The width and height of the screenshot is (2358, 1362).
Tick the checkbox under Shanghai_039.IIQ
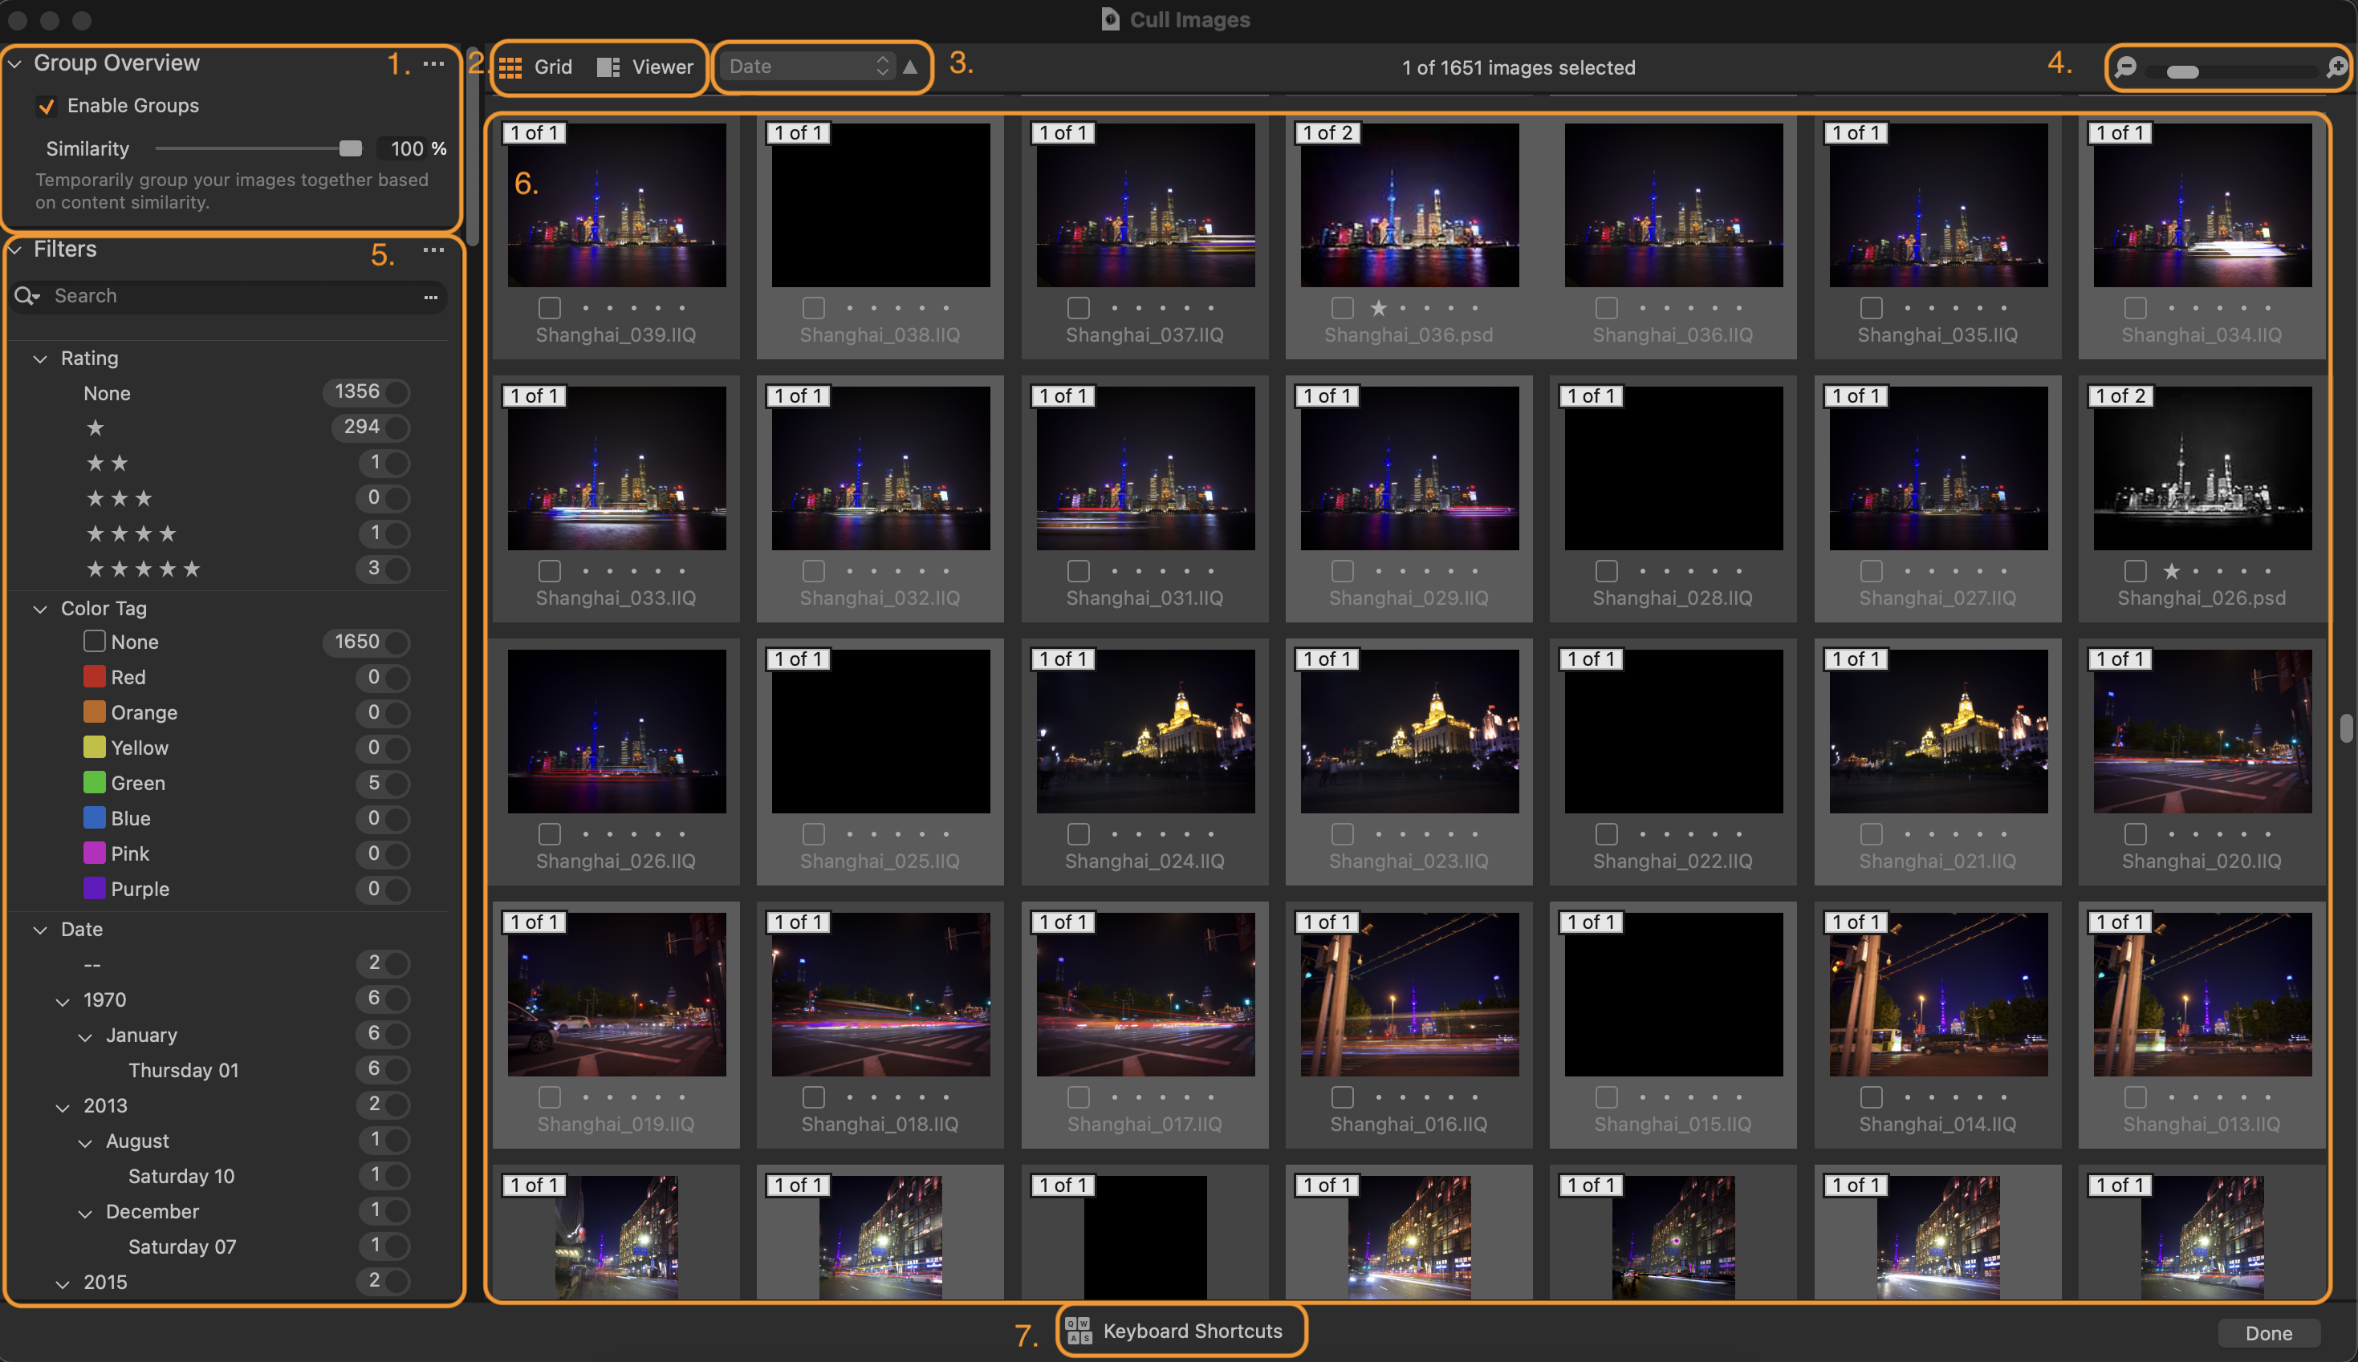point(551,308)
